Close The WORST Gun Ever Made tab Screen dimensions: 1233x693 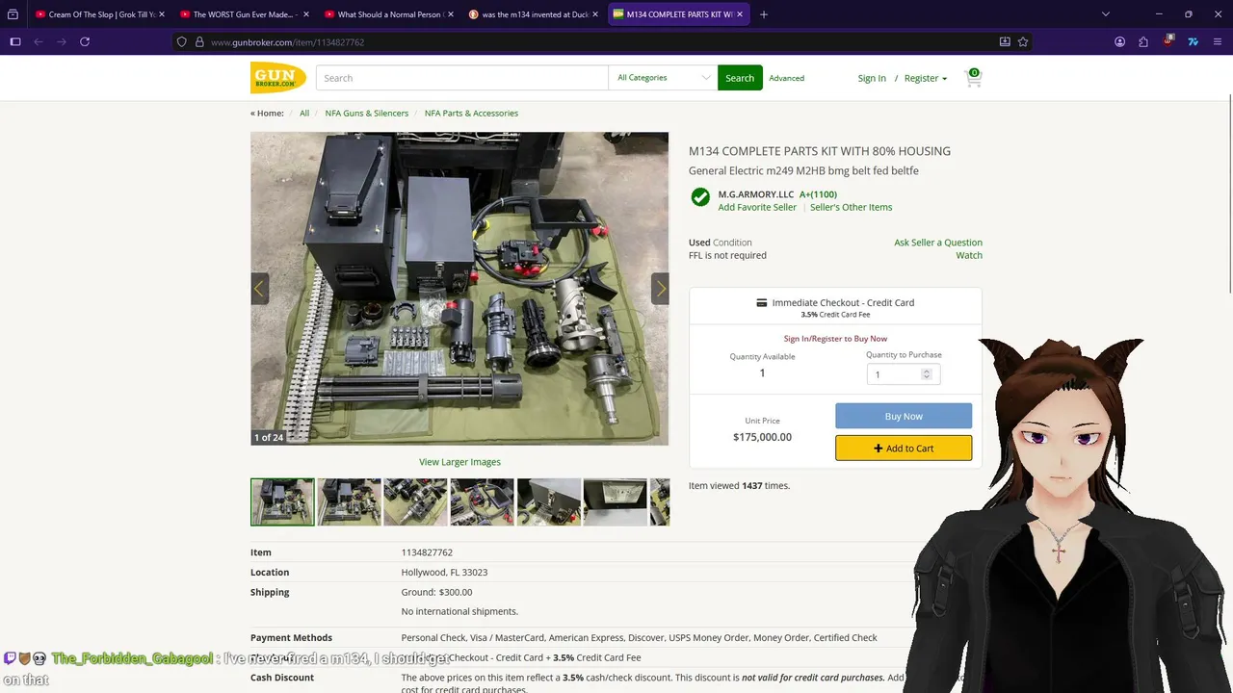[x=306, y=14]
